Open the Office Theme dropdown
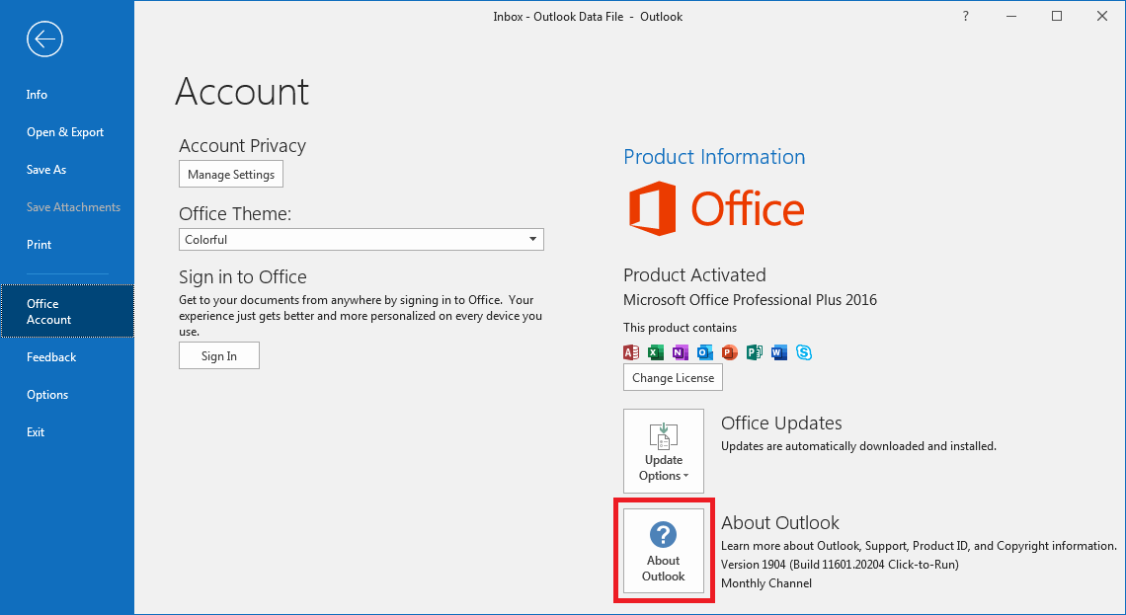The height and width of the screenshot is (615, 1126). pyautogui.click(x=362, y=240)
